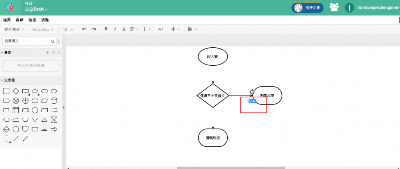Select the double-arrow line connector
This screenshot has width=400, height=169.
click(25, 139)
